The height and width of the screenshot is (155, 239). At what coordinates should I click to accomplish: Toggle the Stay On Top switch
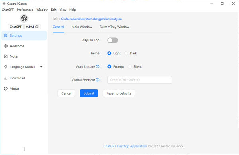pyautogui.click(x=112, y=40)
